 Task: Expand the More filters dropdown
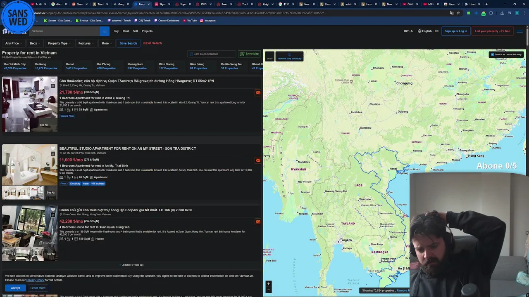[107, 43]
